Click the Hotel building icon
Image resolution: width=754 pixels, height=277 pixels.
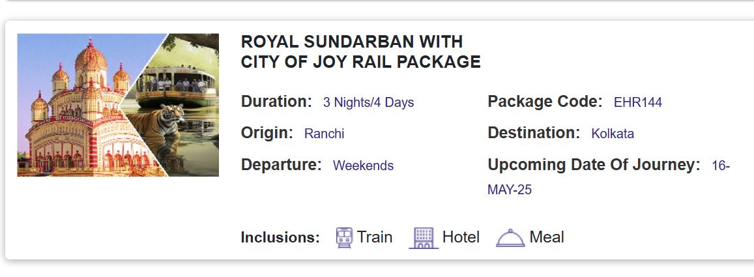click(424, 237)
